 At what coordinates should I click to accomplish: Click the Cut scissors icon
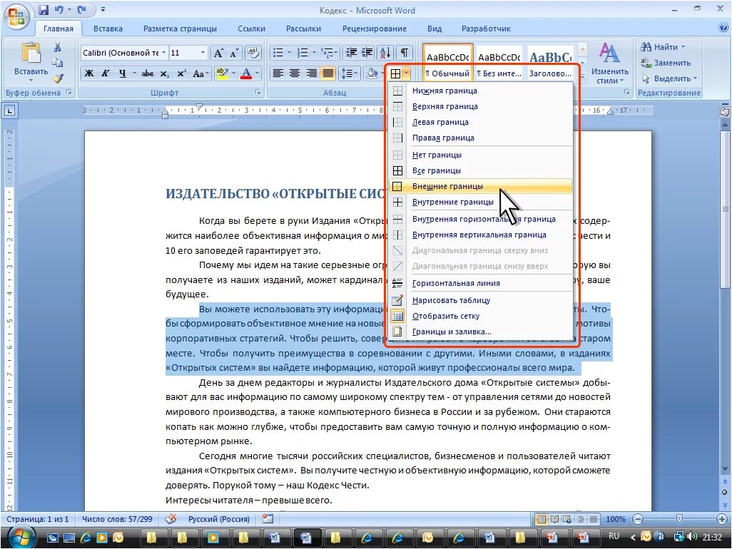click(57, 47)
